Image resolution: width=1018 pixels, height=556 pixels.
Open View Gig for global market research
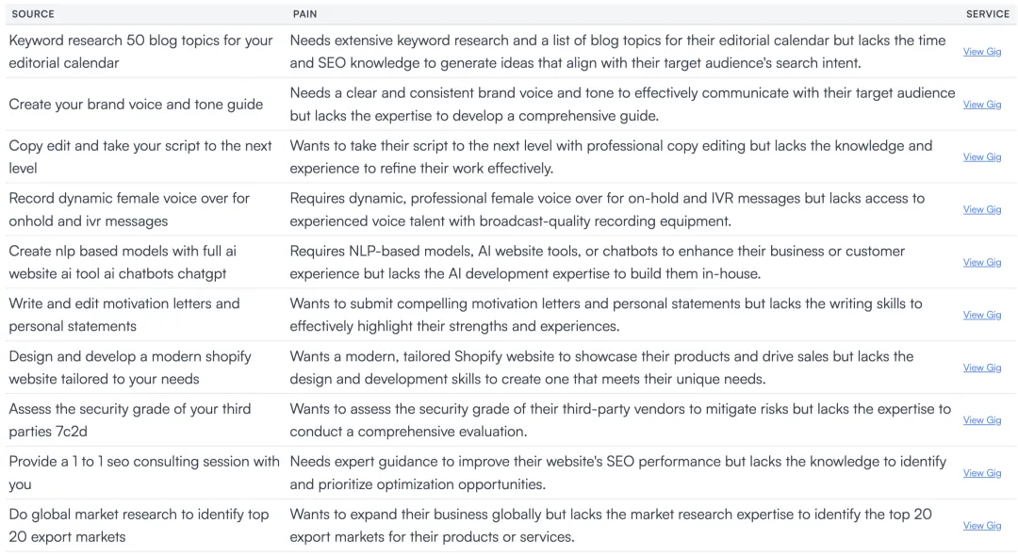point(981,526)
